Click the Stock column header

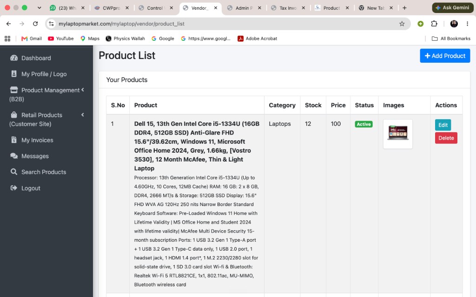click(x=313, y=105)
